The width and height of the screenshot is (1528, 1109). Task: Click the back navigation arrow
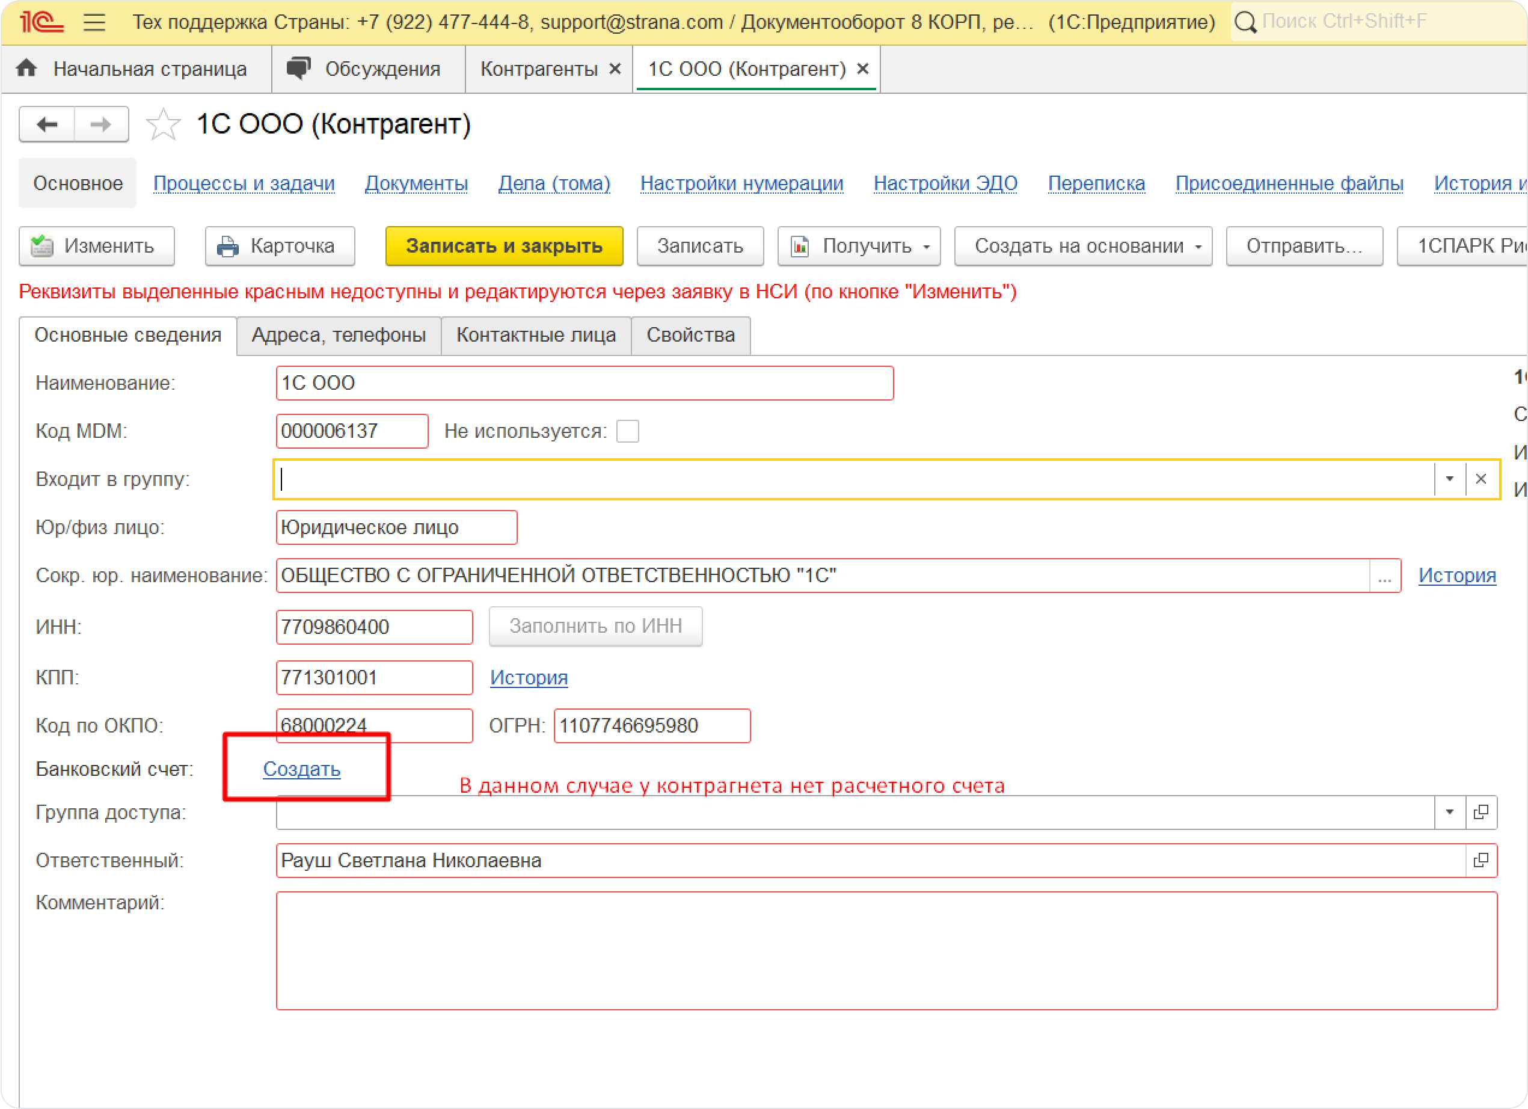pyautogui.click(x=47, y=124)
